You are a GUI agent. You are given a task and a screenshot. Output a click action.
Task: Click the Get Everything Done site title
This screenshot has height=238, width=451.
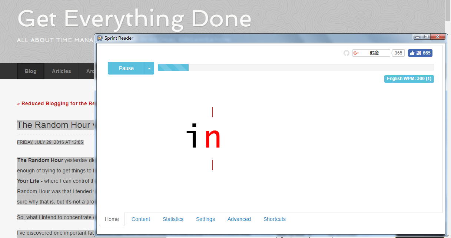[x=135, y=19]
